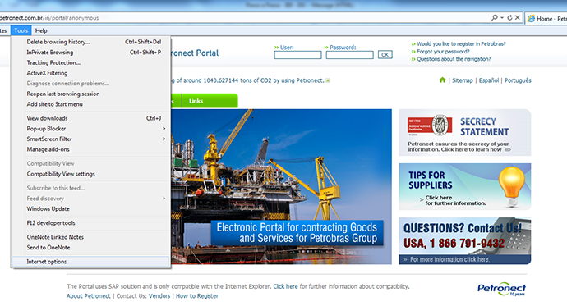
Task: Open 'Would you like to register in Petrobras?' link
Action: (x=461, y=44)
